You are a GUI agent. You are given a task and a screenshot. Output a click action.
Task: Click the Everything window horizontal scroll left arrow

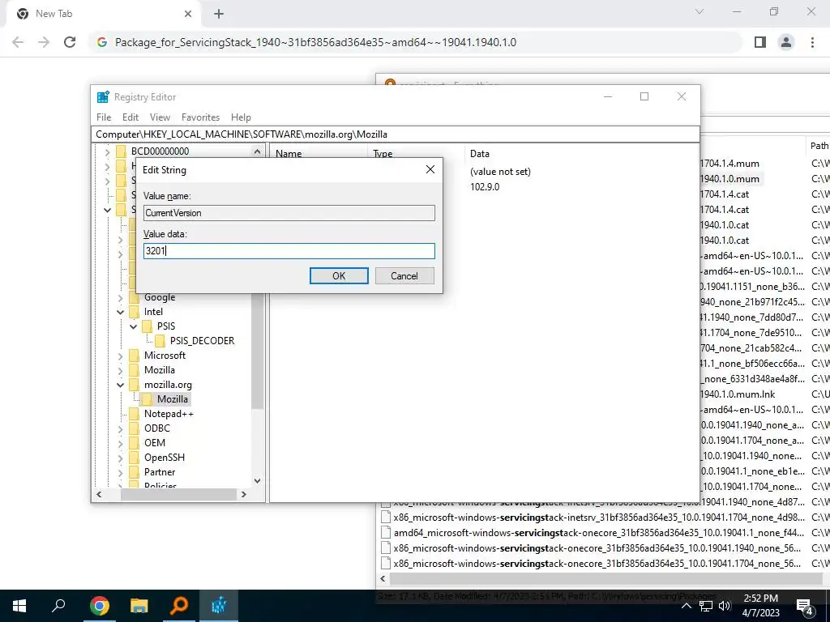(x=383, y=578)
